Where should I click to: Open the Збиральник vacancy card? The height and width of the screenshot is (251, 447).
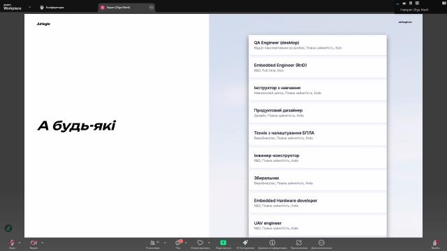point(318,180)
